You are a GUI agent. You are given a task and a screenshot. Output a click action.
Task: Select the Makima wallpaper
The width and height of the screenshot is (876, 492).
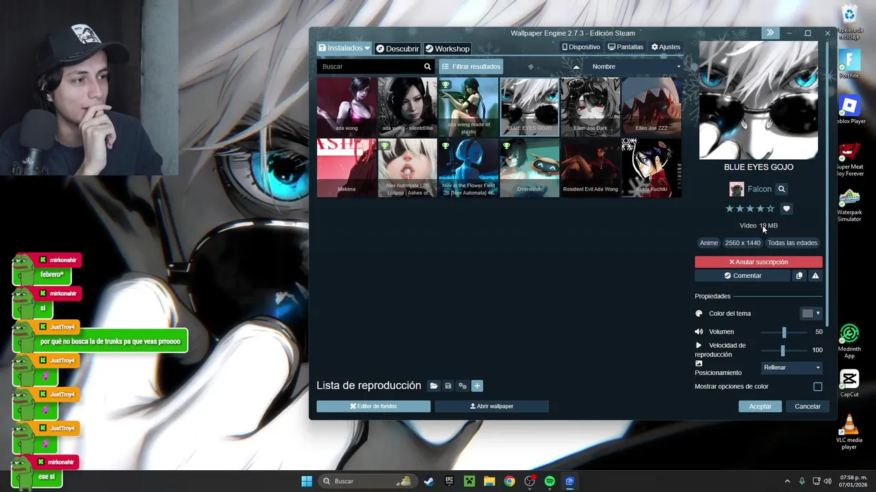point(346,168)
